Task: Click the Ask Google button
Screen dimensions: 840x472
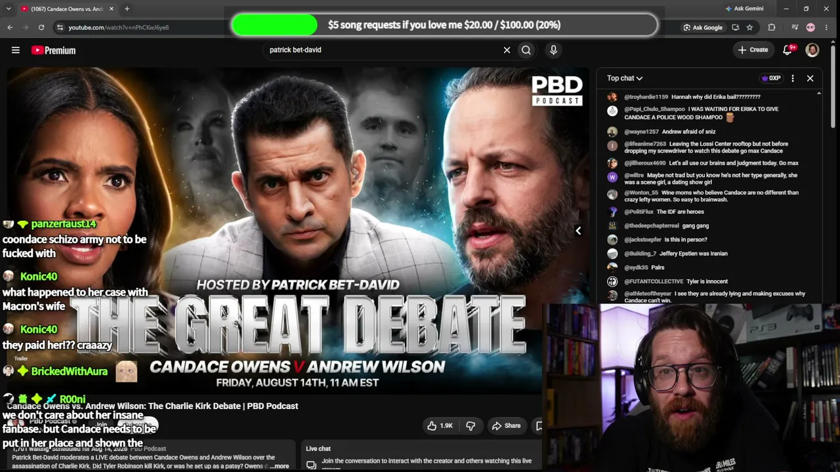Action: click(703, 28)
